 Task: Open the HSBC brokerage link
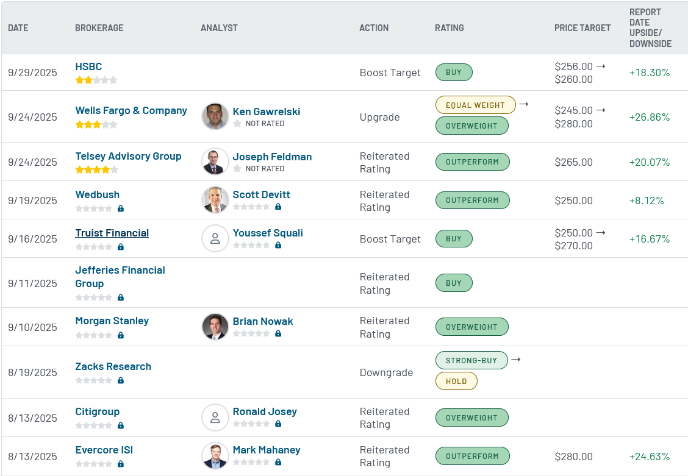tap(88, 66)
